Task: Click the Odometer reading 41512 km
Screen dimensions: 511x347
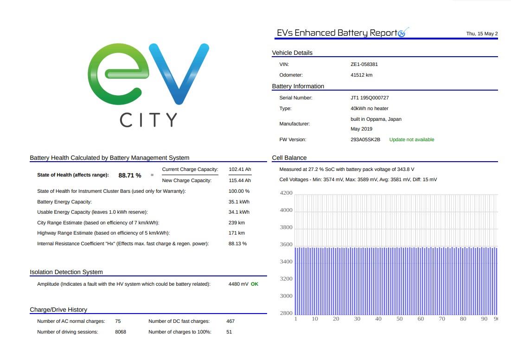Action: point(361,75)
